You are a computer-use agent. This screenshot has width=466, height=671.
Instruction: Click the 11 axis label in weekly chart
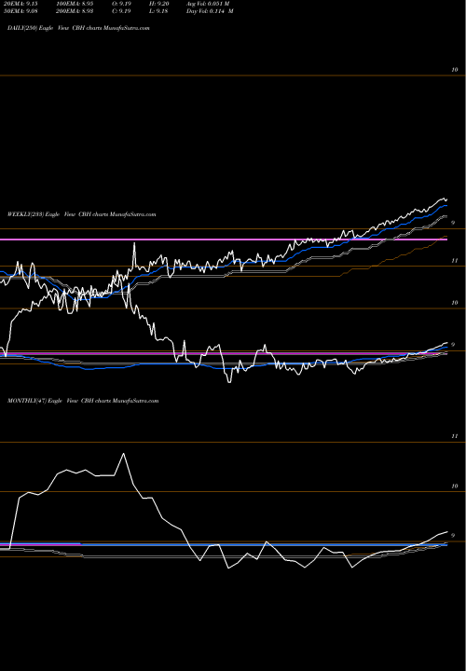[x=455, y=261]
